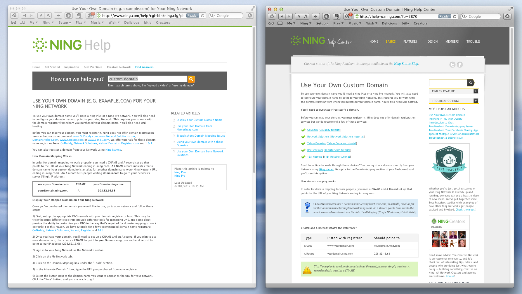Click the orange search button on Ning Help page
This screenshot has height=294, width=522.
tap(191, 79)
